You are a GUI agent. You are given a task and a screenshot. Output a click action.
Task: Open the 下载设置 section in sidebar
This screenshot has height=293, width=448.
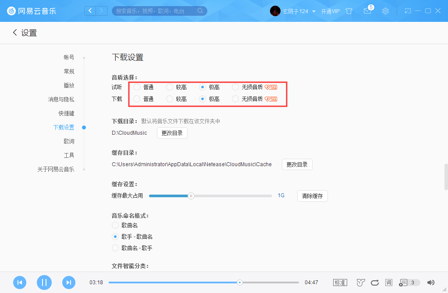[x=64, y=127]
